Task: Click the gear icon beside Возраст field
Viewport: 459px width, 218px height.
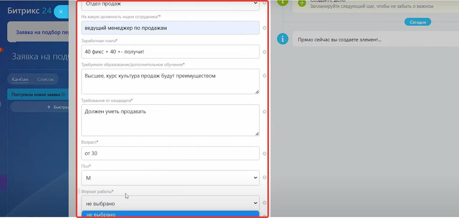Action: pos(264,154)
